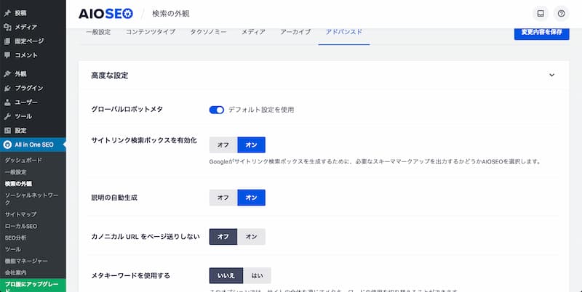Click the メディア sidebar icon

pyautogui.click(x=7, y=27)
